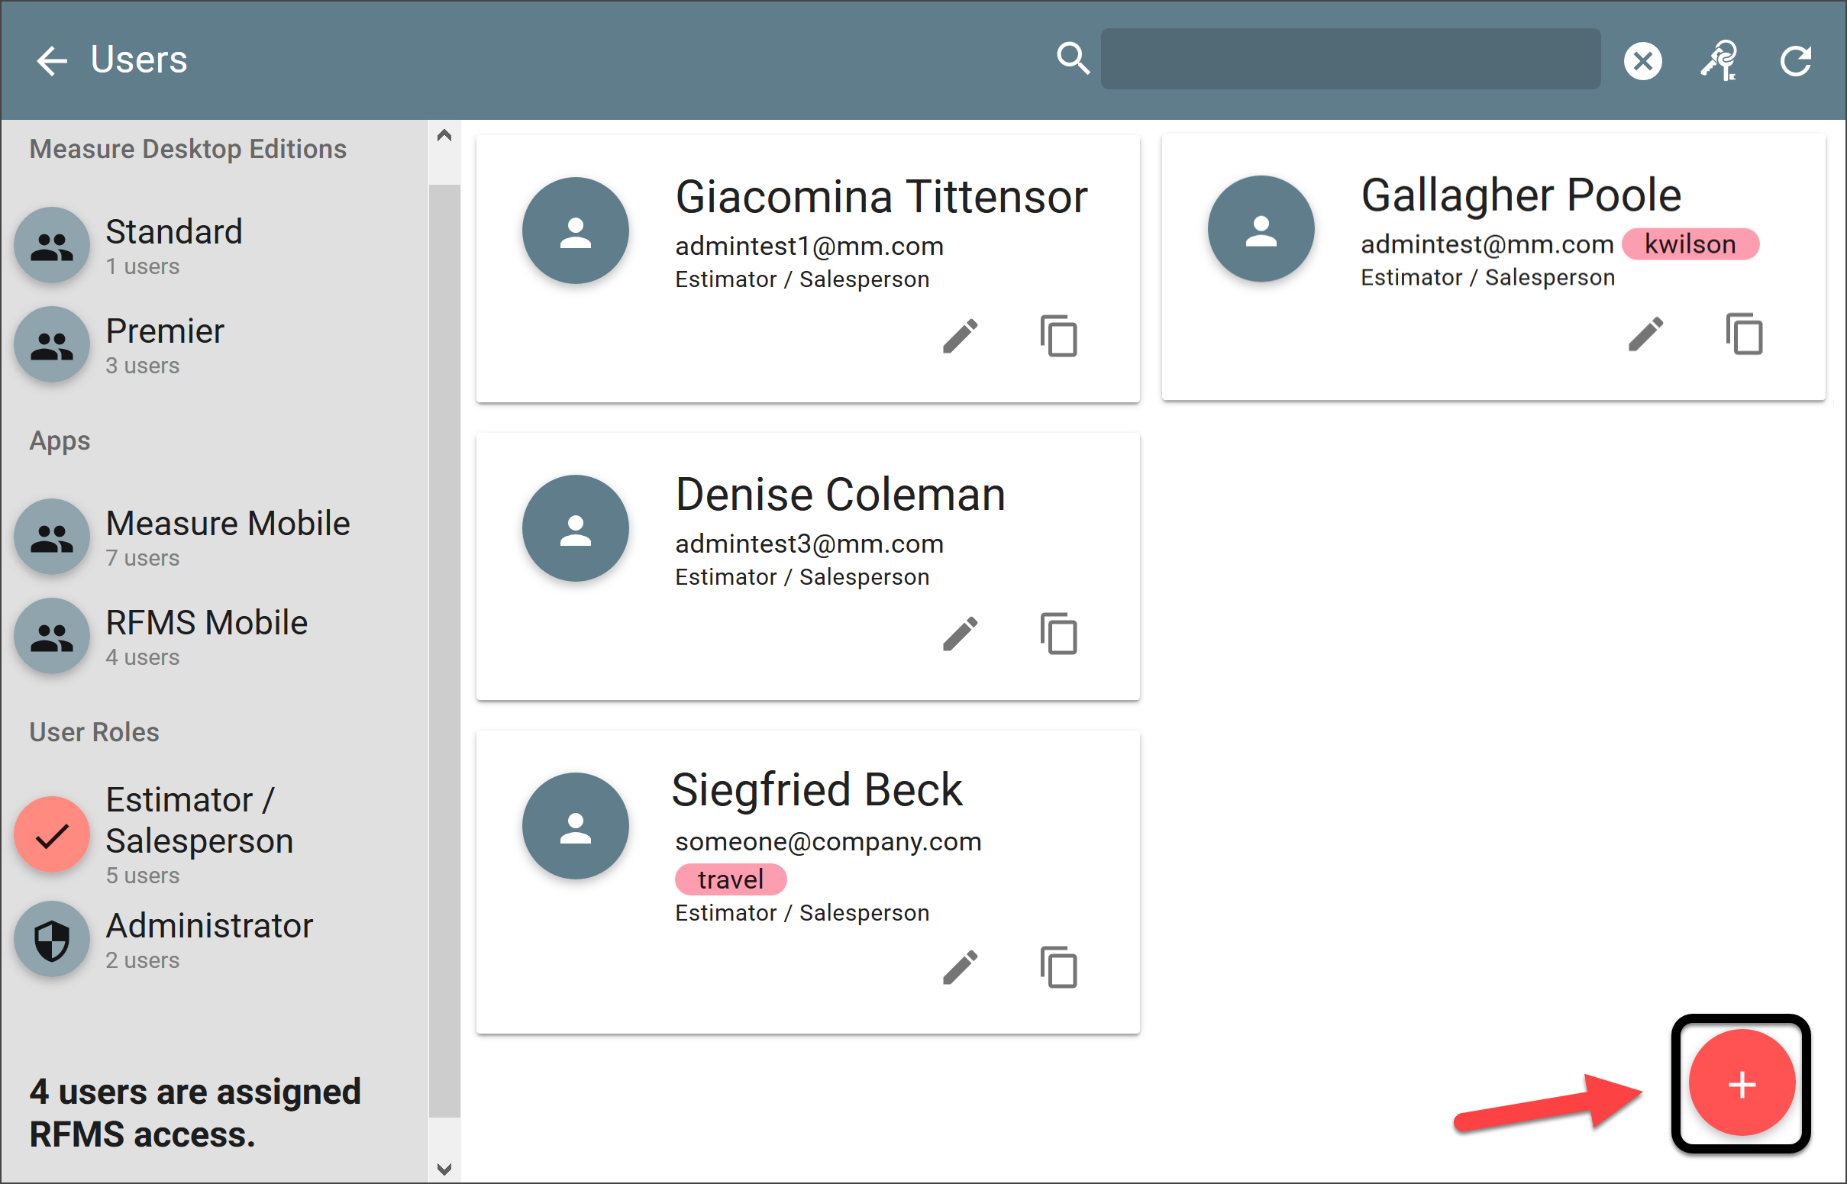Select RFMS Mobile app filter
The height and width of the screenshot is (1184, 1847).
tap(52, 636)
